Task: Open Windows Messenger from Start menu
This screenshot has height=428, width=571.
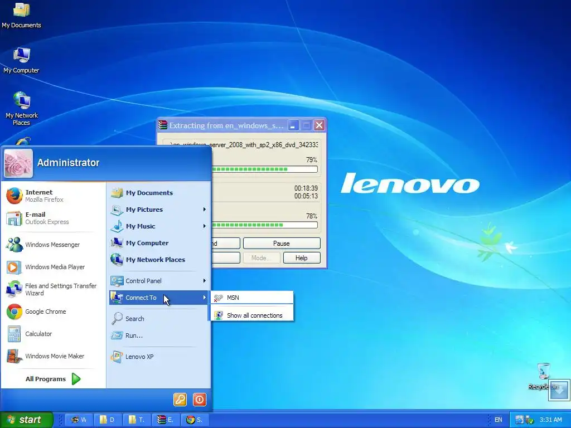Action: click(54, 245)
